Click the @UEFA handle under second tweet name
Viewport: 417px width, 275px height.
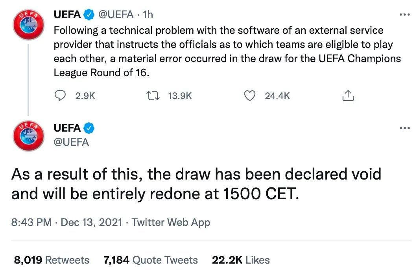click(x=71, y=142)
